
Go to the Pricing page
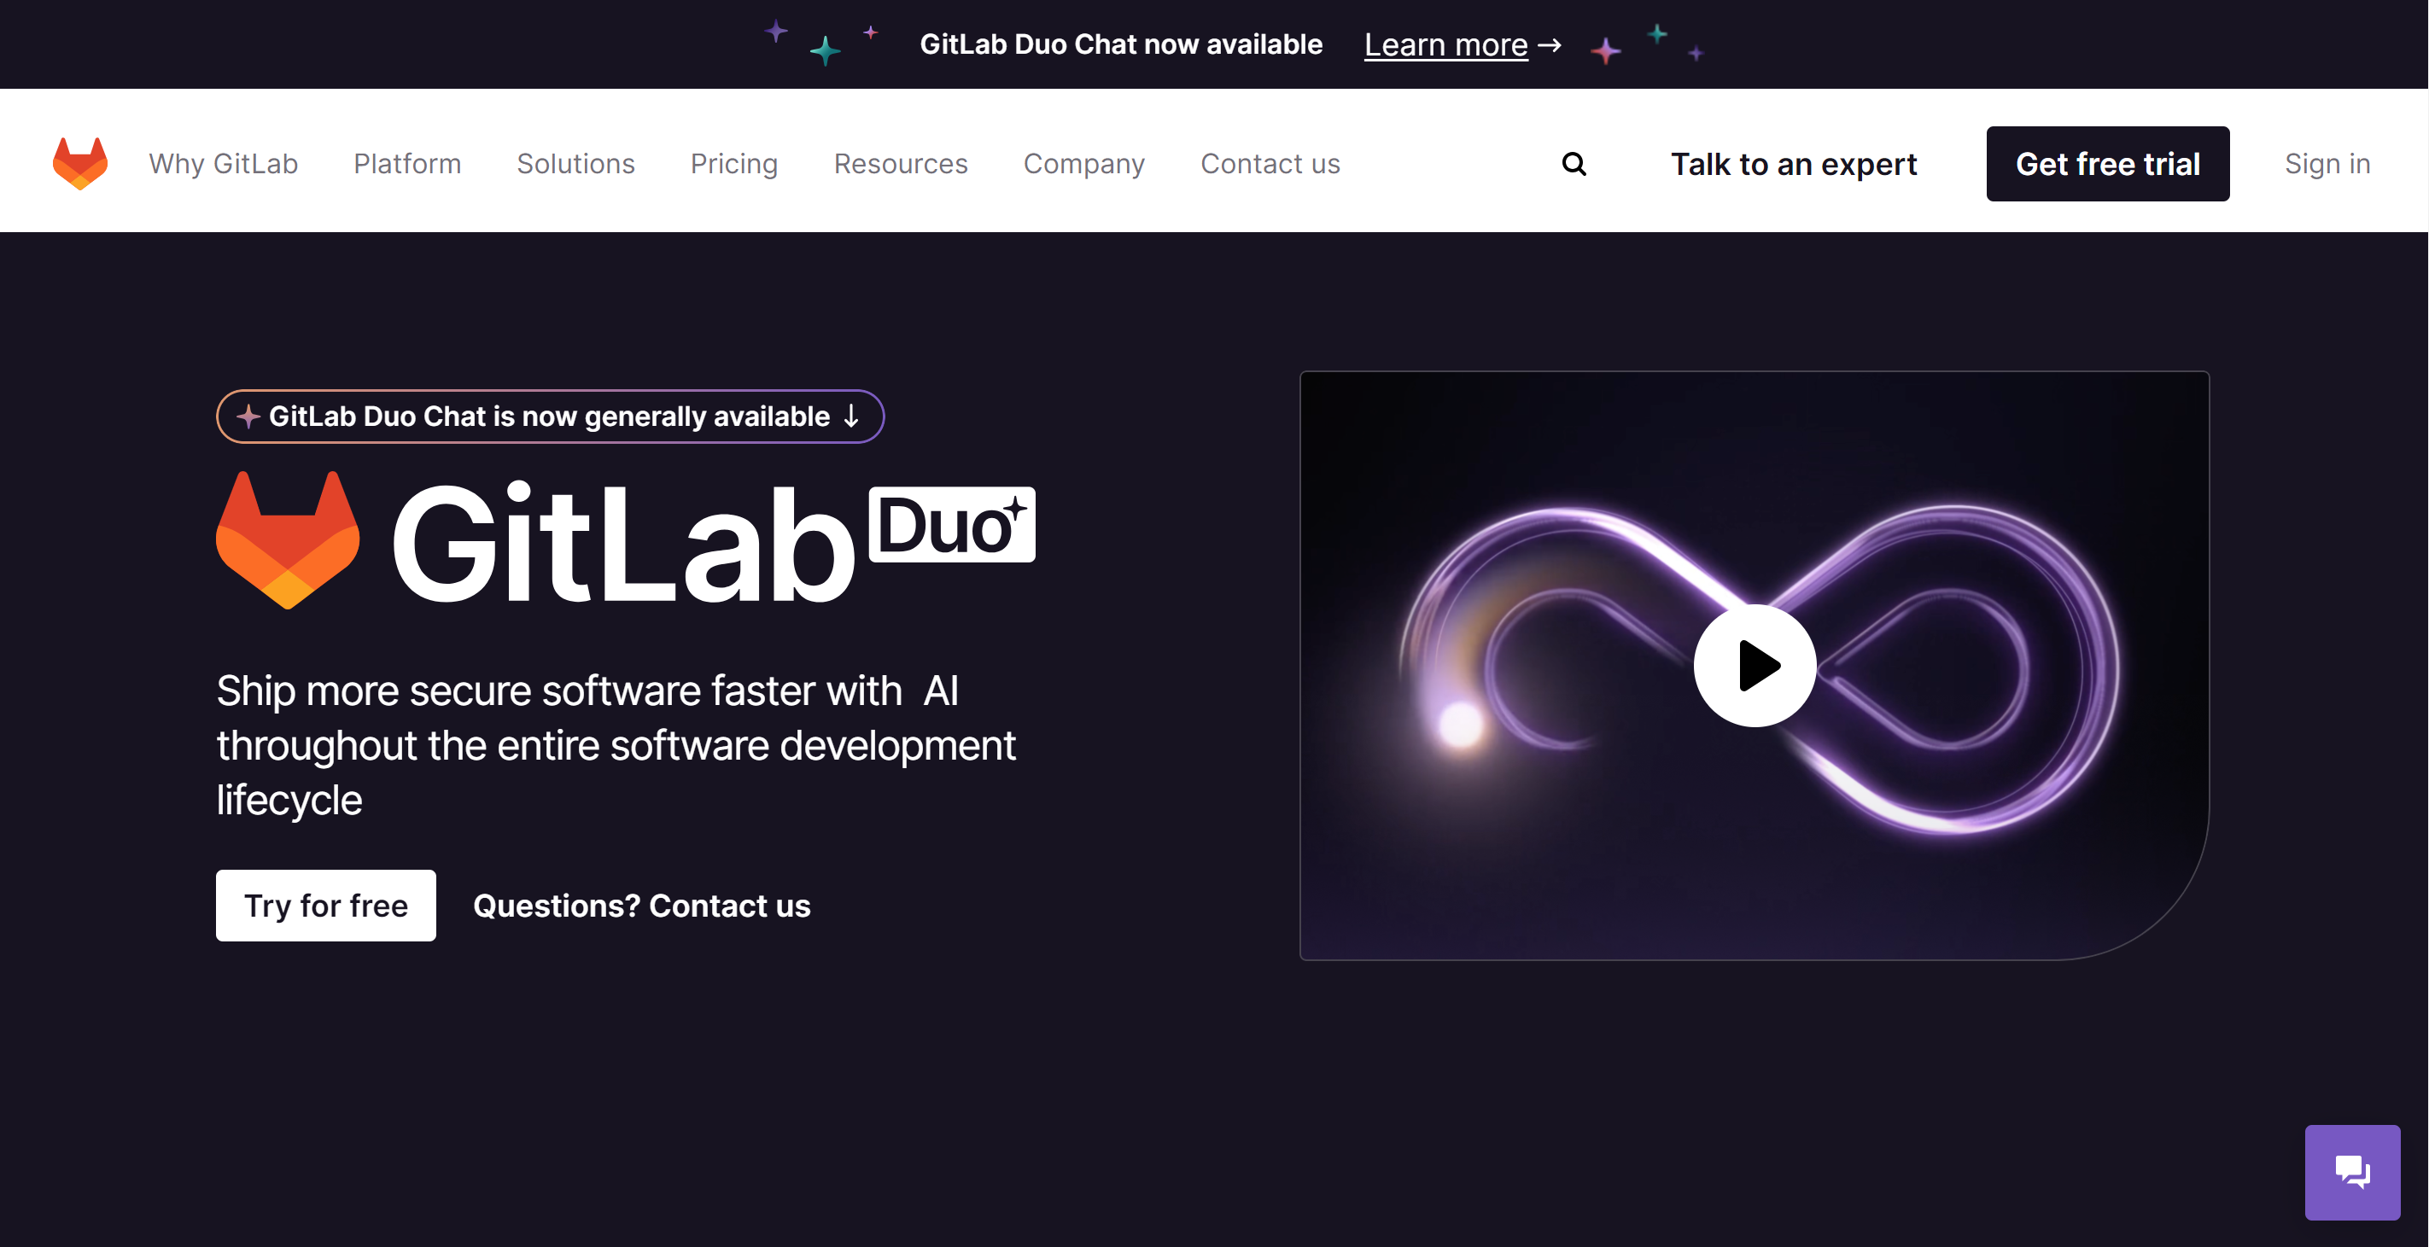(733, 164)
